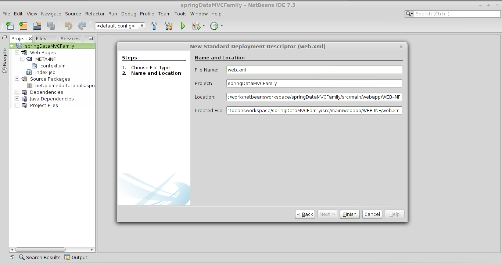Image resolution: width=502 pixels, height=265 pixels.
Task: Click the bottom-left restore window icon
Action: pos(12,257)
